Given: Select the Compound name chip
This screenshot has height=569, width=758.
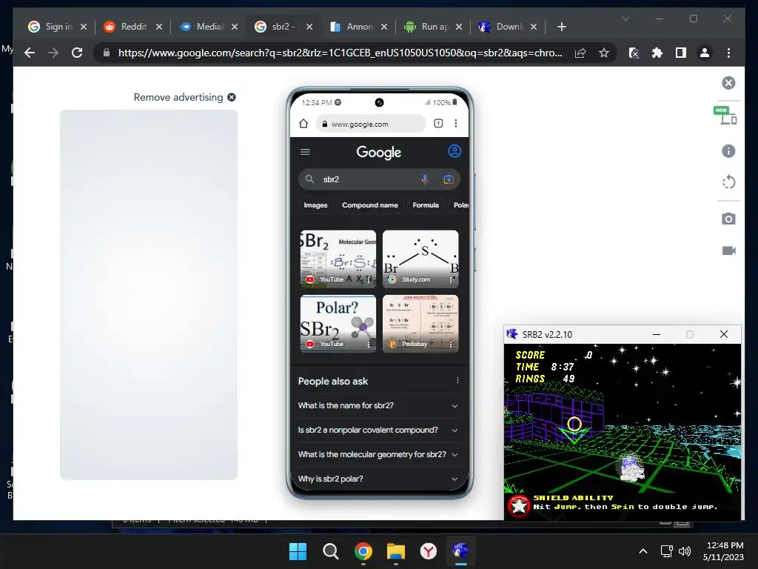Looking at the screenshot, I should coord(370,205).
